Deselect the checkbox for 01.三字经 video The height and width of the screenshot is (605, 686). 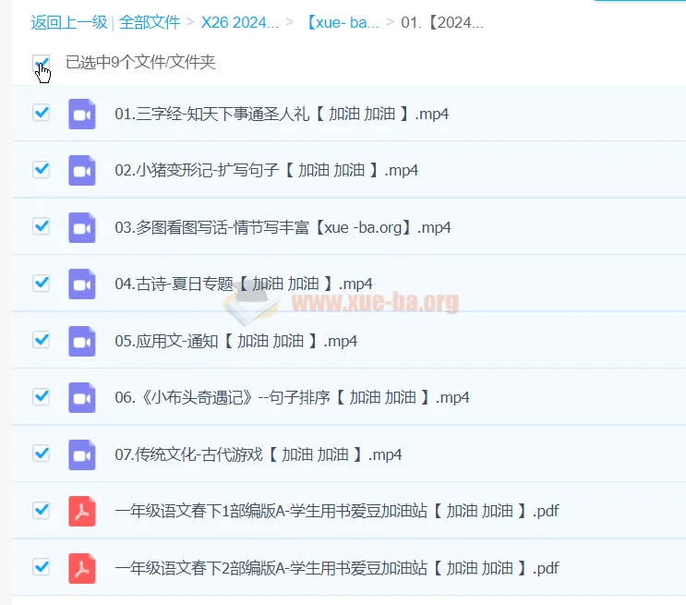click(x=41, y=113)
